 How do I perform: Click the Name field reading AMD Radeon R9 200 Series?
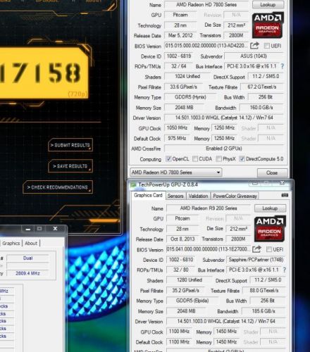[x=209, y=208]
